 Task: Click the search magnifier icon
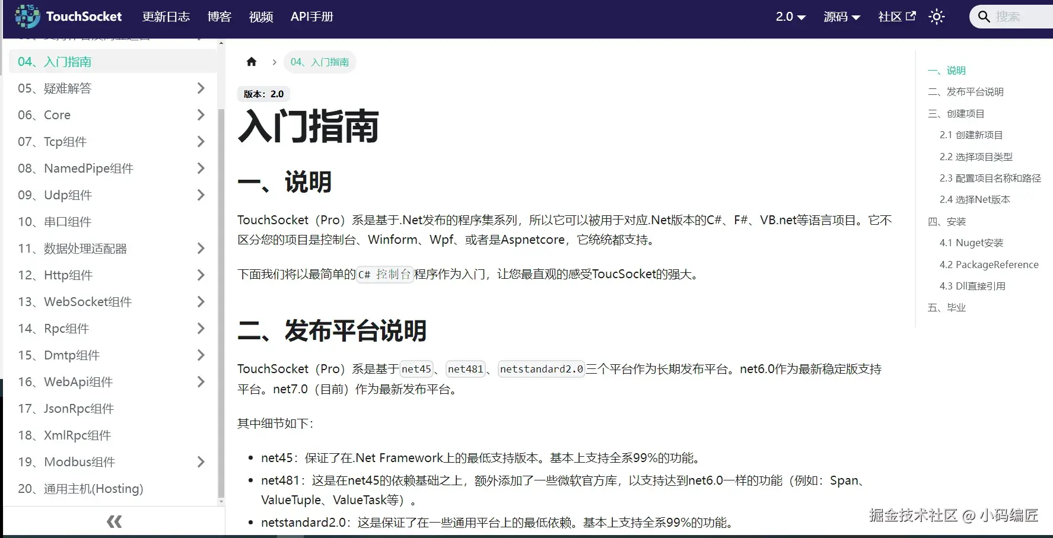tap(984, 17)
